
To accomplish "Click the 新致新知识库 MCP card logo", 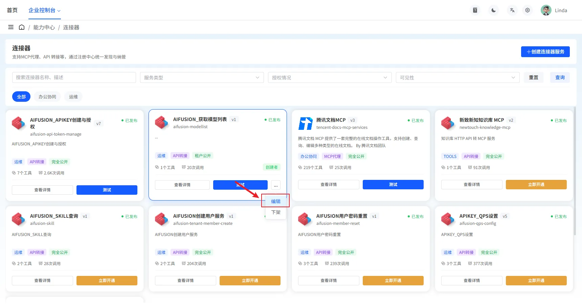I will [448, 123].
